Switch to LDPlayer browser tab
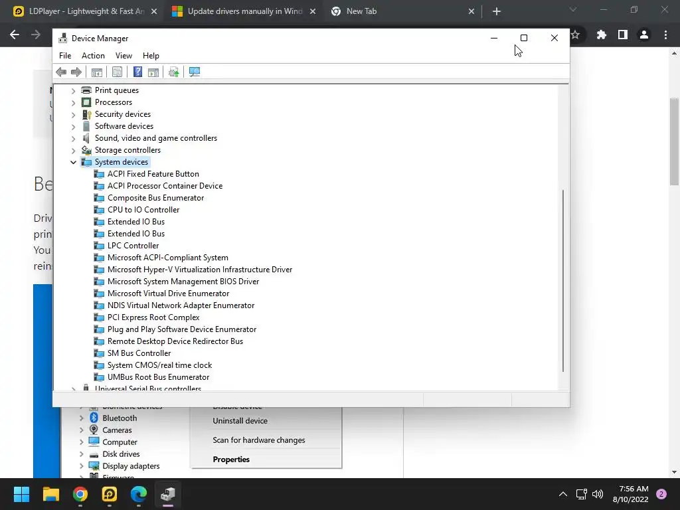 point(86,11)
